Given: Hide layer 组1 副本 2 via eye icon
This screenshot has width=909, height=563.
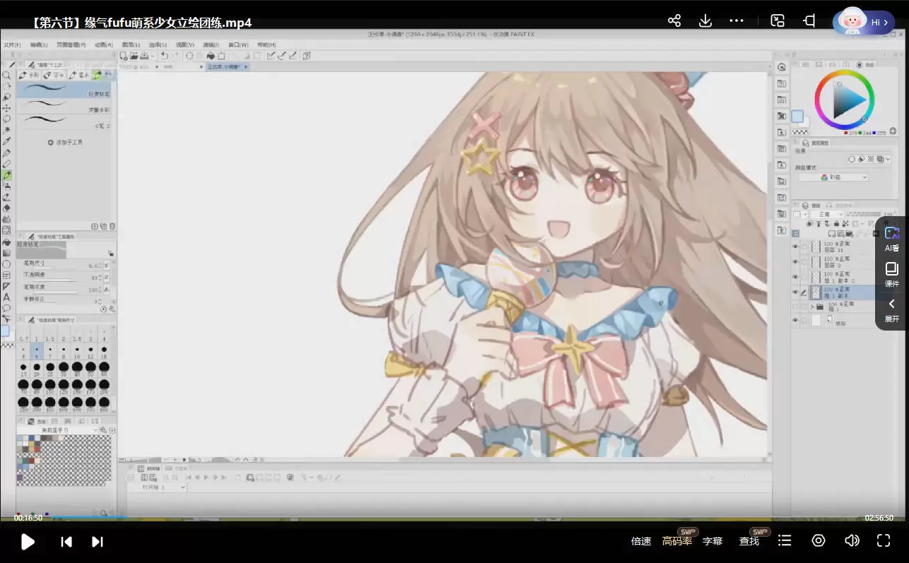Looking at the screenshot, I should coord(795,277).
